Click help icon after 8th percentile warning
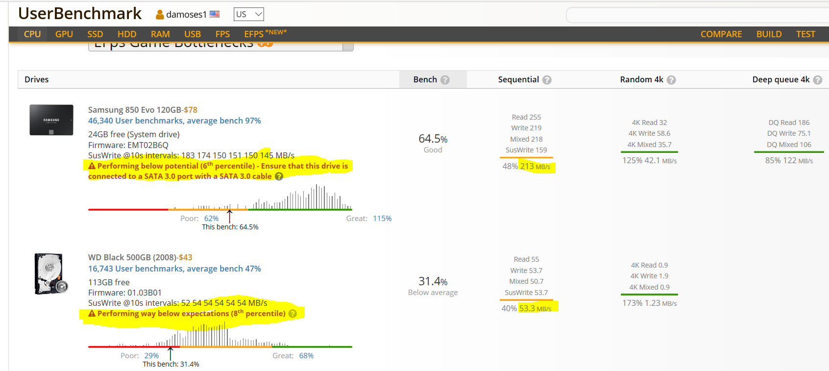The height and width of the screenshot is (371, 829). [x=293, y=314]
